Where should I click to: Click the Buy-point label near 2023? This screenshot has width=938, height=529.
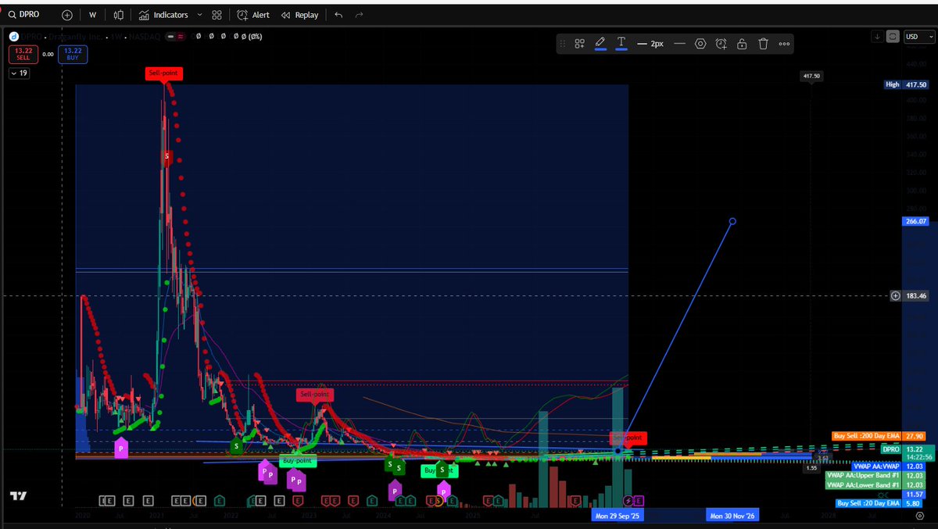point(297,461)
